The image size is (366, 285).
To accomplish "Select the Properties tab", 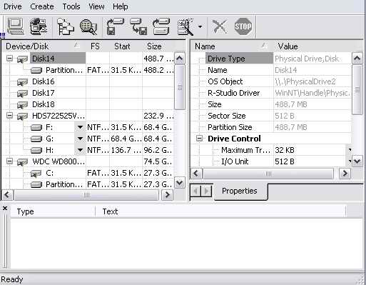I will coord(240,191).
